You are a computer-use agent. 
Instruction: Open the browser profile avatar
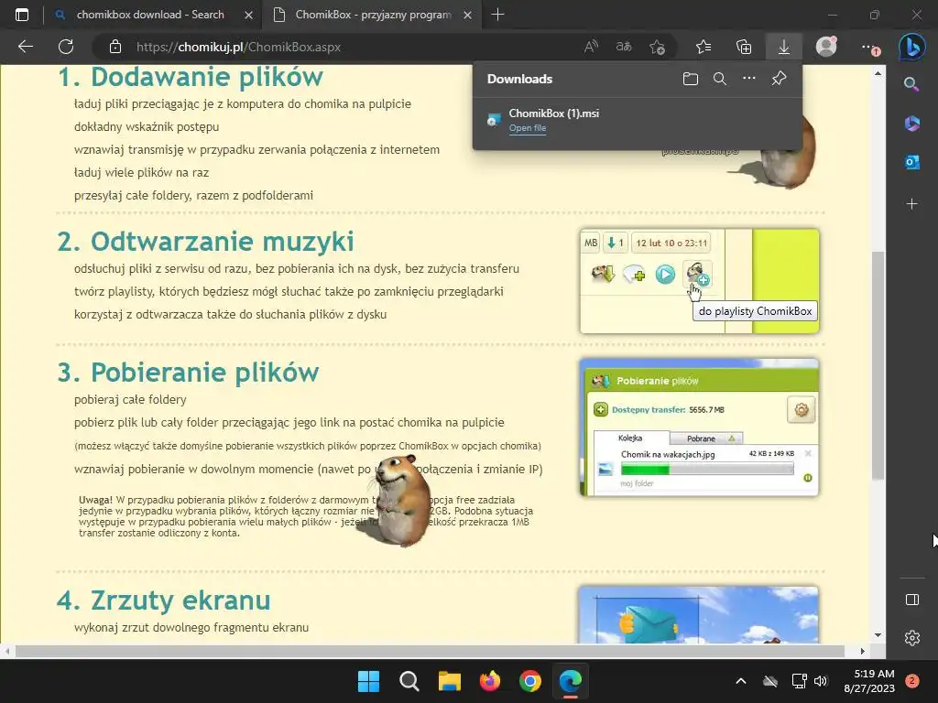pos(826,46)
